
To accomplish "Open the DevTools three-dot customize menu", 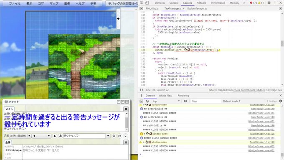I will click(275, 3).
